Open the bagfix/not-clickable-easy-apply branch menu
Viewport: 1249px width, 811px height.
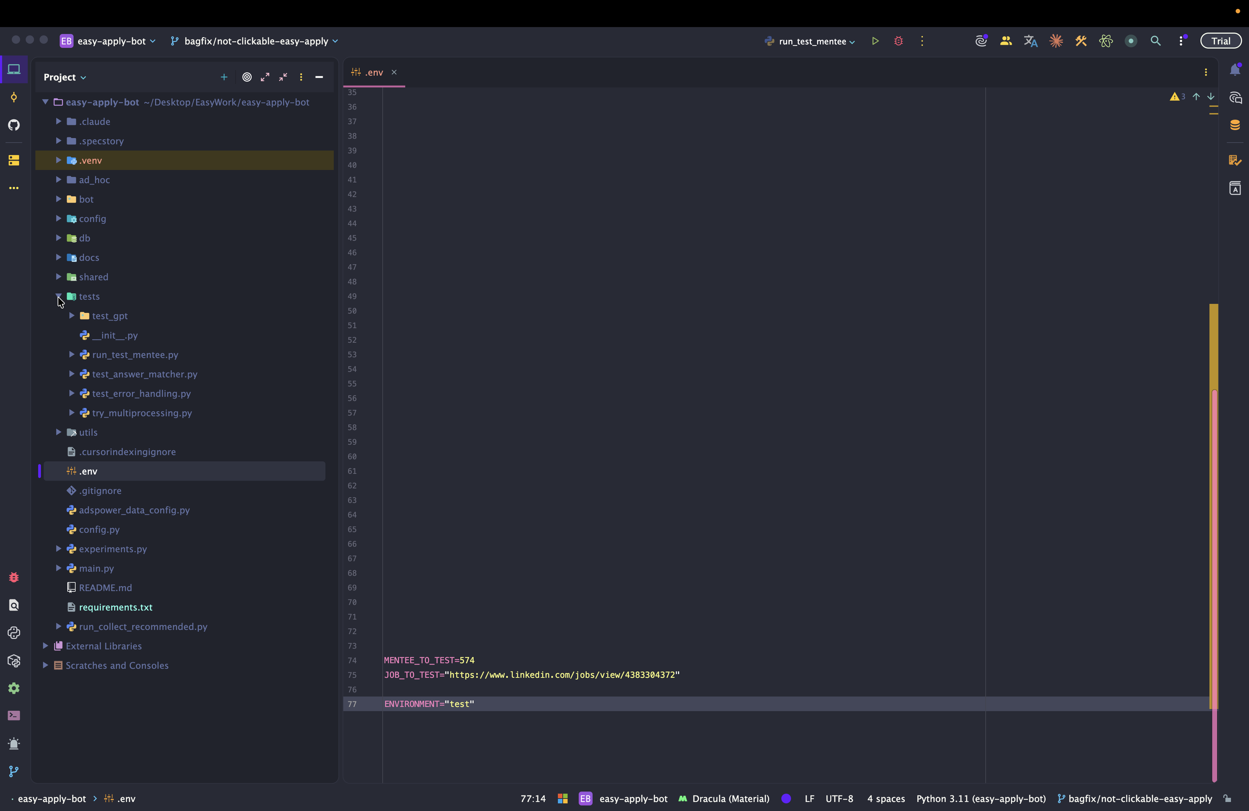tap(256, 41)
